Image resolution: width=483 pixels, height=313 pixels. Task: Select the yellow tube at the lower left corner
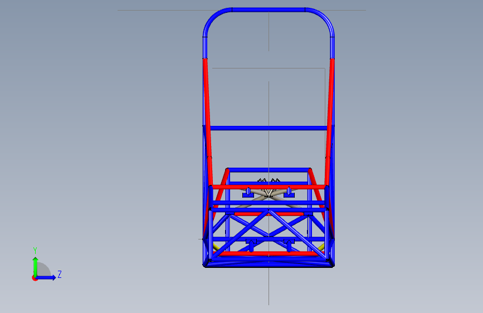216,247
